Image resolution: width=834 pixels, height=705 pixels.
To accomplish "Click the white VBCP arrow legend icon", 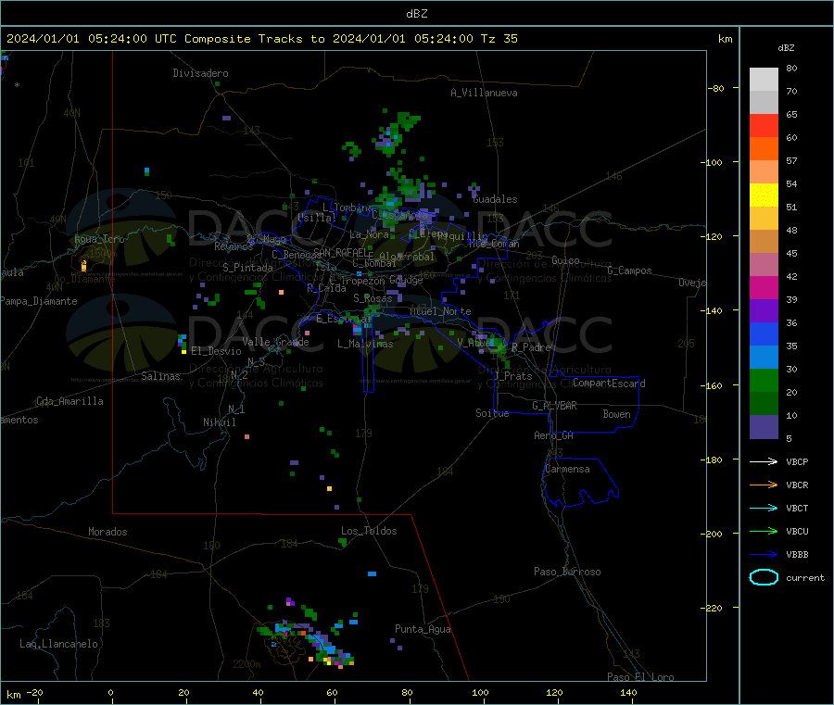I will (764, 461).
